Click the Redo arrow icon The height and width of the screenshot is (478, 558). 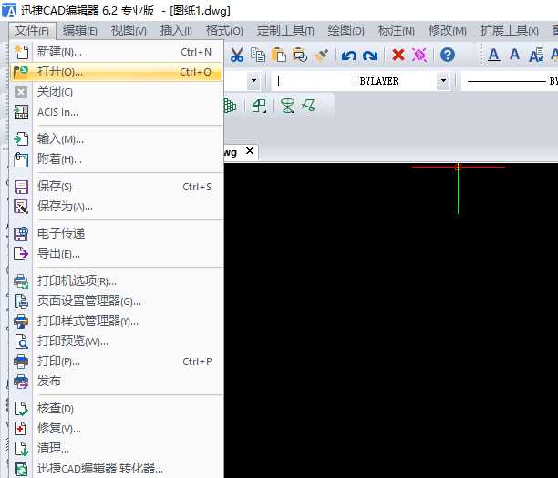tap(370, 56)
